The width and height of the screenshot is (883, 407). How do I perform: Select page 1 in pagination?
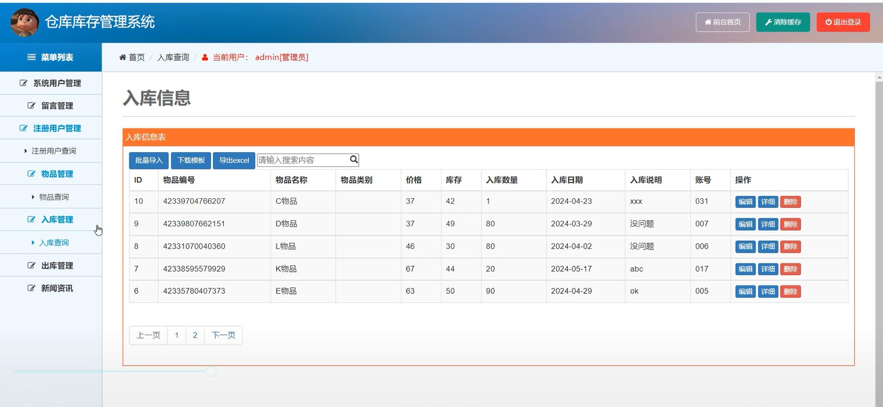tap(177, 335)
